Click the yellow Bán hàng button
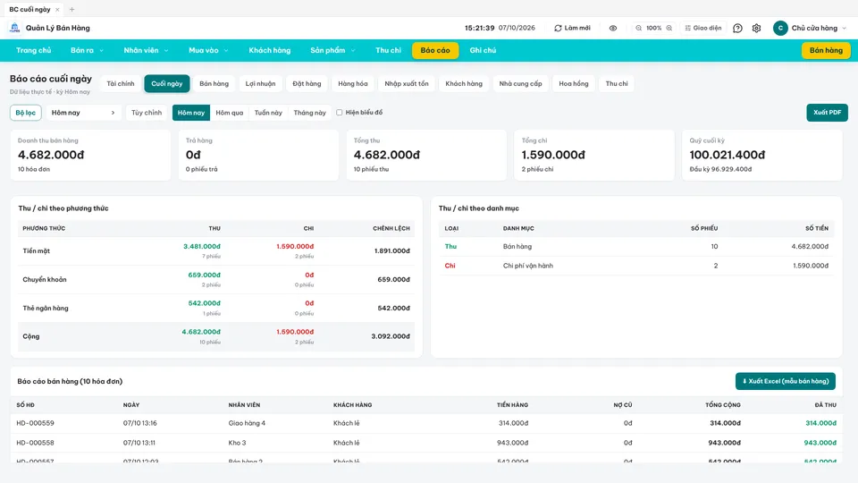858x483 pixels. pos(826,50)
